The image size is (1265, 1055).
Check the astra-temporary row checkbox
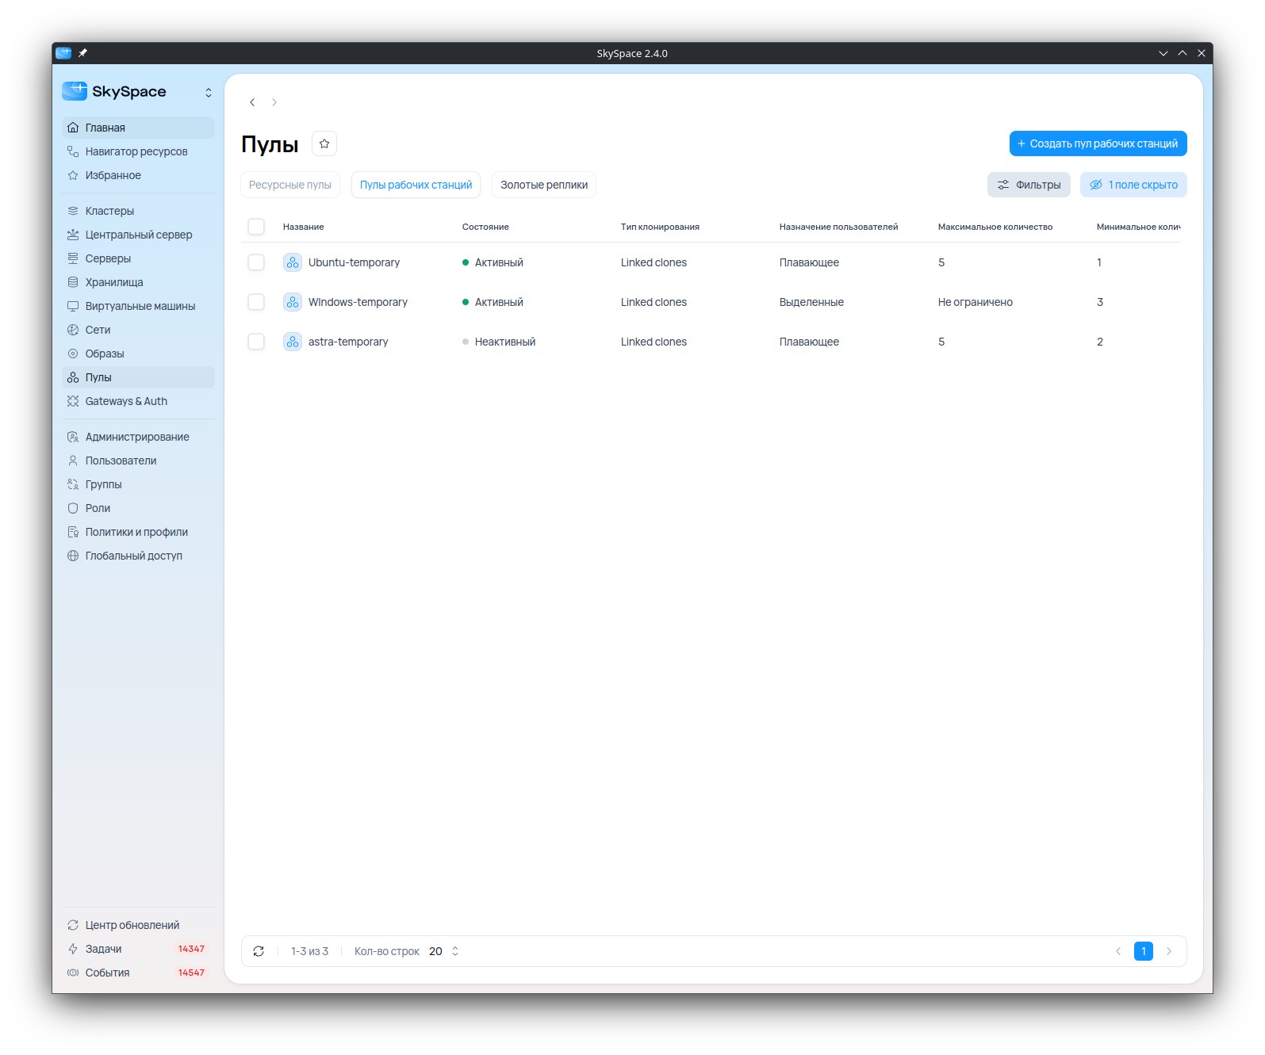click(x=256, y=342)
